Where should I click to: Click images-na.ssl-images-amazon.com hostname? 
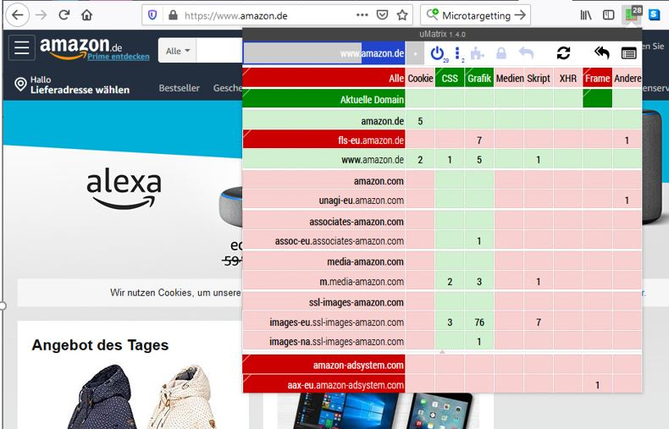pos(336,342)
